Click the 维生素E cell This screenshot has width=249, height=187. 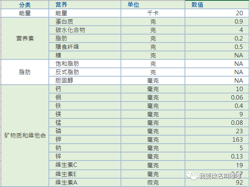pyautogui.click(x=85, y=174)
